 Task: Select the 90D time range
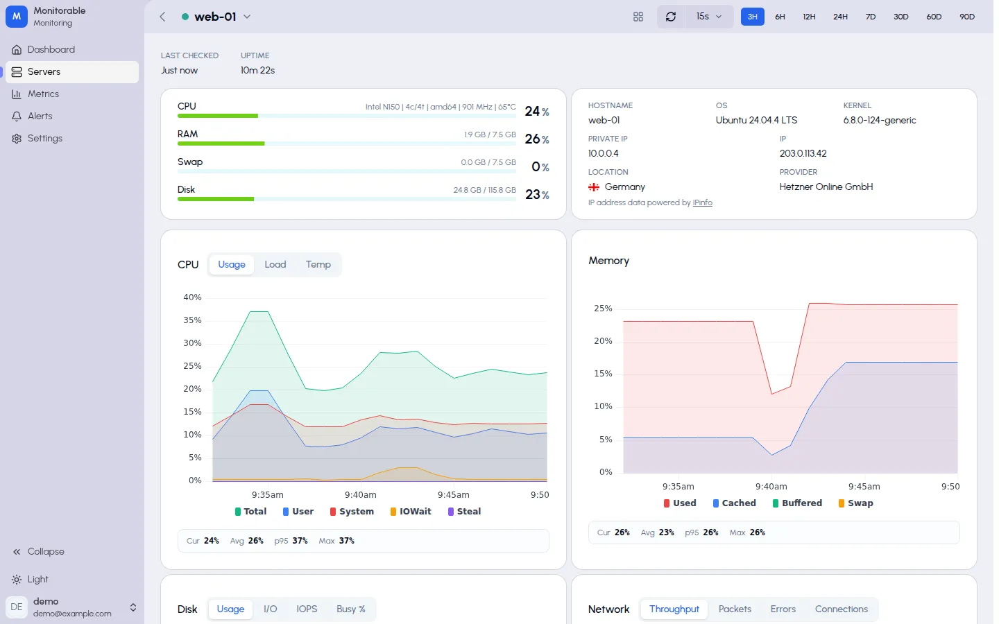point(967,17)
